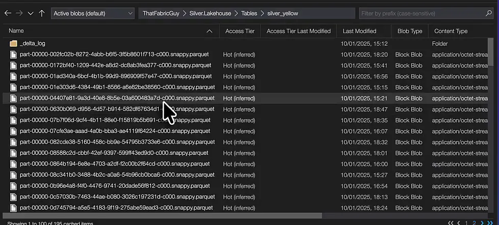Click file icon of part-00000-07cfe3ae parquet
Screen dimensions: 499x225
13,131
